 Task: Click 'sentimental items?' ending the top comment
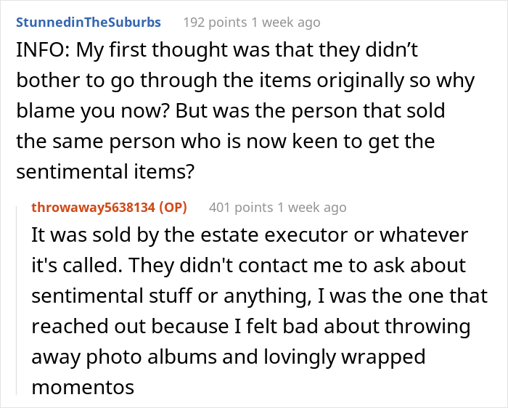[86, 171]
